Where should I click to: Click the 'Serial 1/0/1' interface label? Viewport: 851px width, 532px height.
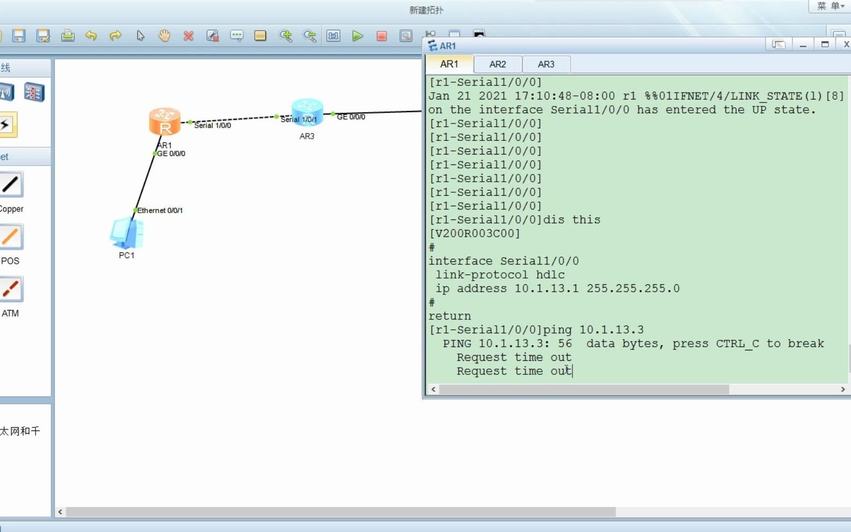[x=299, y=119]
